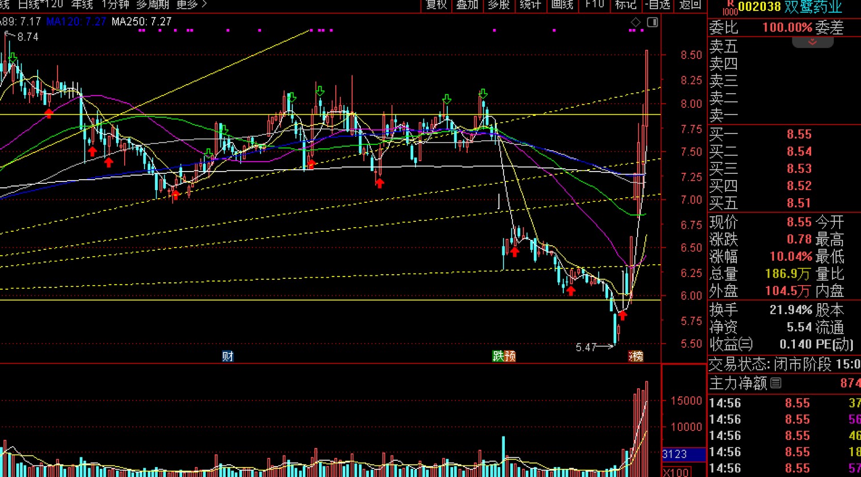Open the 复权 adjustment menu
Viewport: 861px width, 477px height.
(x=436, y=5)
